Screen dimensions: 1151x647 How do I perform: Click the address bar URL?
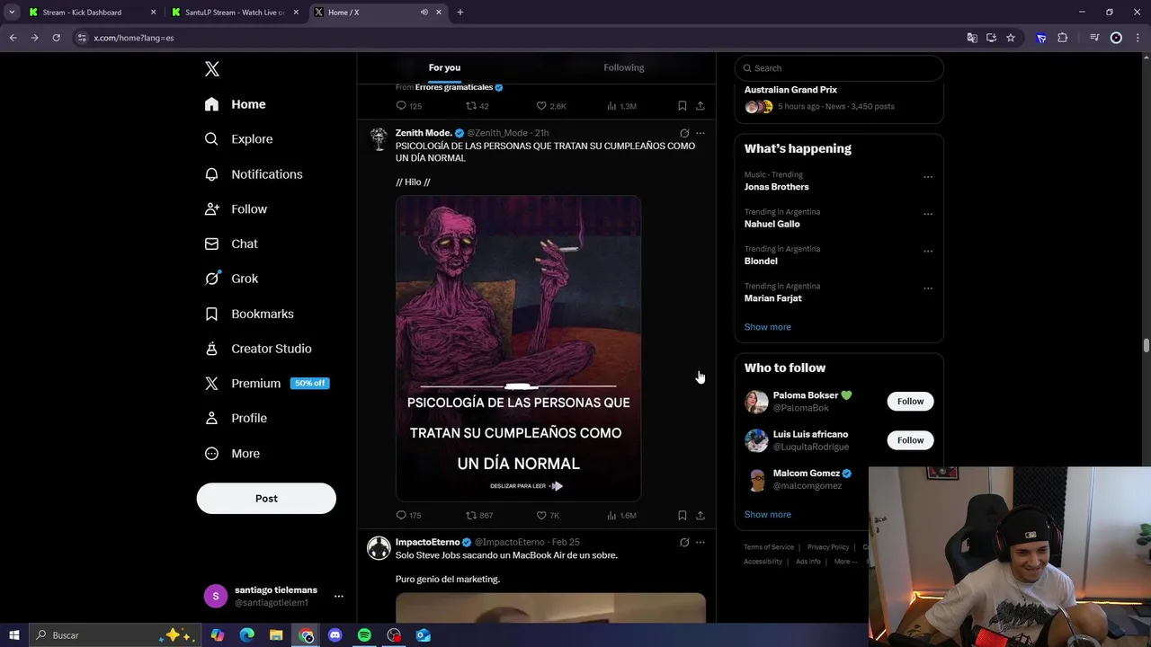point(134,38)
